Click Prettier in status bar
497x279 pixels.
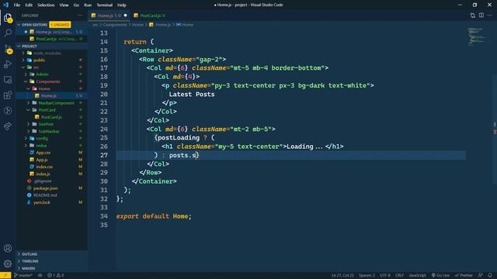coord(464,276)
